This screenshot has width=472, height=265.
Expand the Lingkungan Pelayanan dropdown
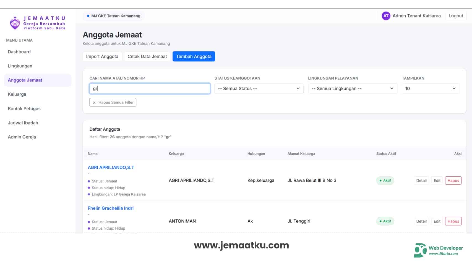(352, 89)
